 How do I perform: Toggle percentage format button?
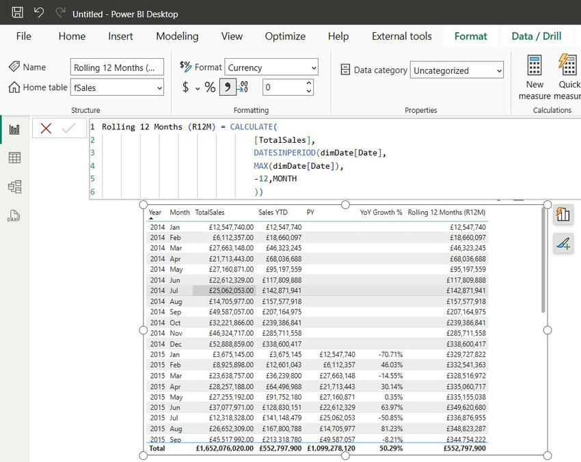pos(210,87)
